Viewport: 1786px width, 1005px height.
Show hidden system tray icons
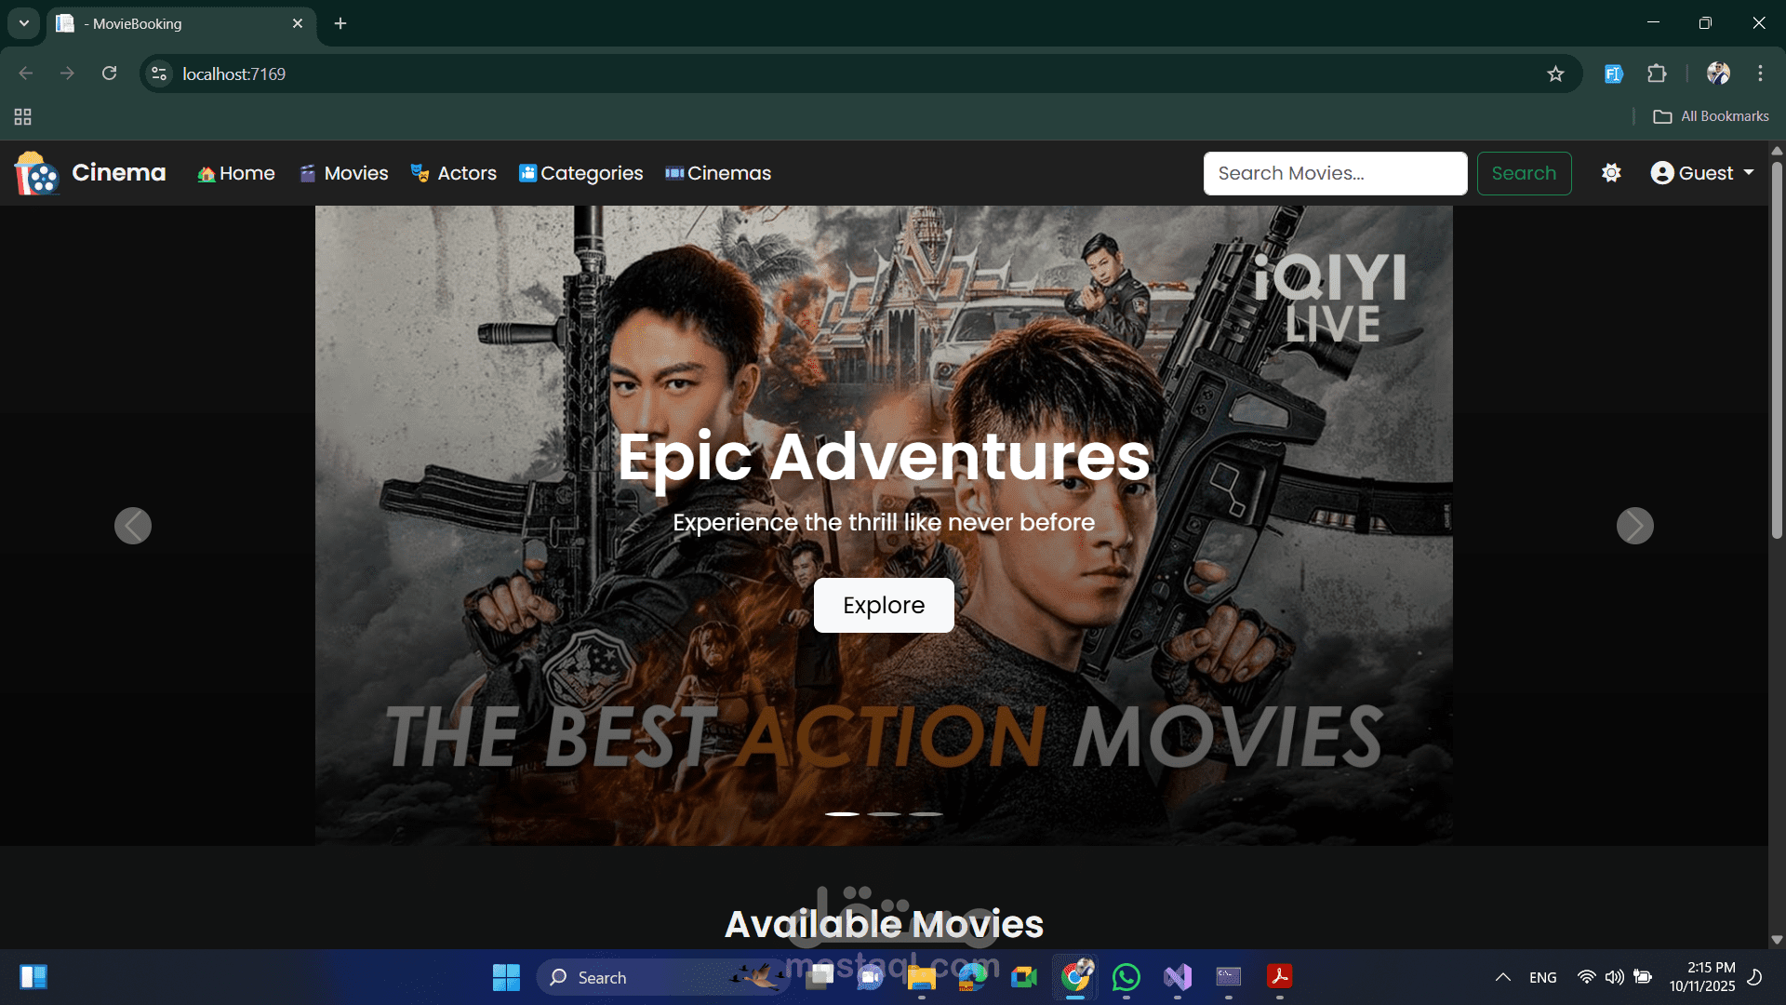point(1502,977)
